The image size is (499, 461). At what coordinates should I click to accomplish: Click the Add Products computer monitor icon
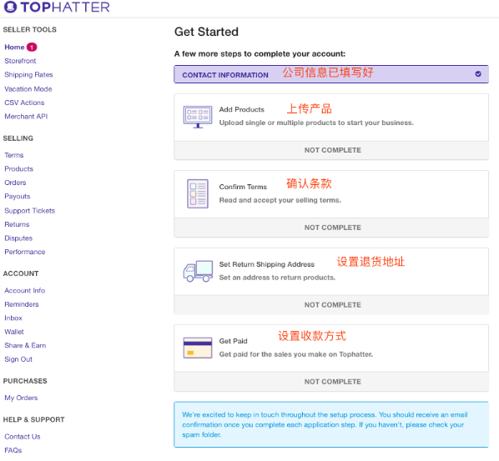pos(198,117)
